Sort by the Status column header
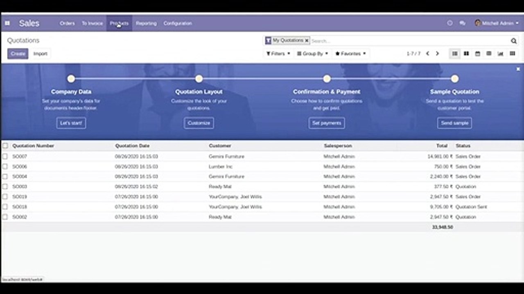Viewport: 524px width, 294px height. pos(463,146)
